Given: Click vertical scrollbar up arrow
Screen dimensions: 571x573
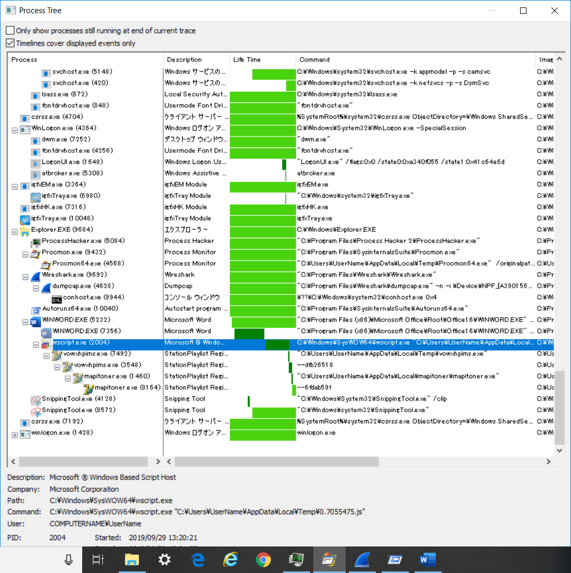Looking at the screenshot, I should tap(559, 59).
